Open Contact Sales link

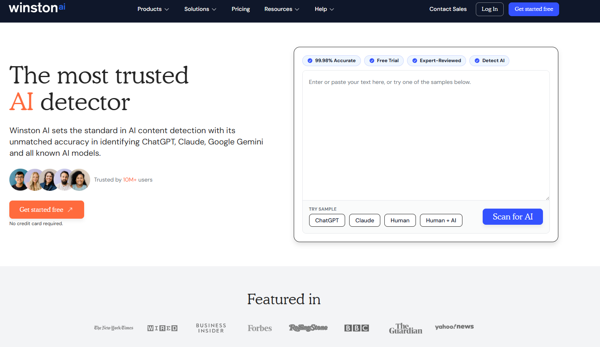point(448,9)
